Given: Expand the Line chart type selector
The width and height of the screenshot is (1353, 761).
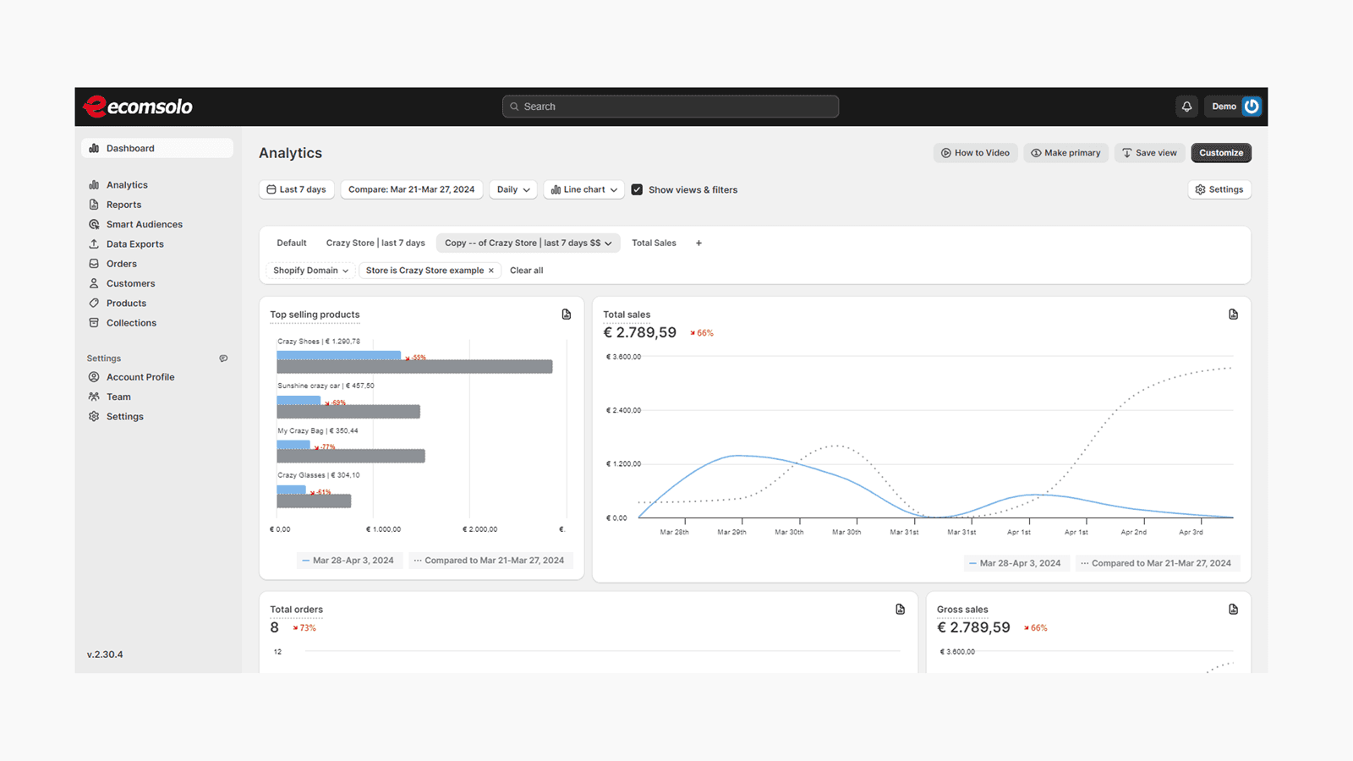Looking at the screenshot, I should pyautogui.click(x=583, y=189).
